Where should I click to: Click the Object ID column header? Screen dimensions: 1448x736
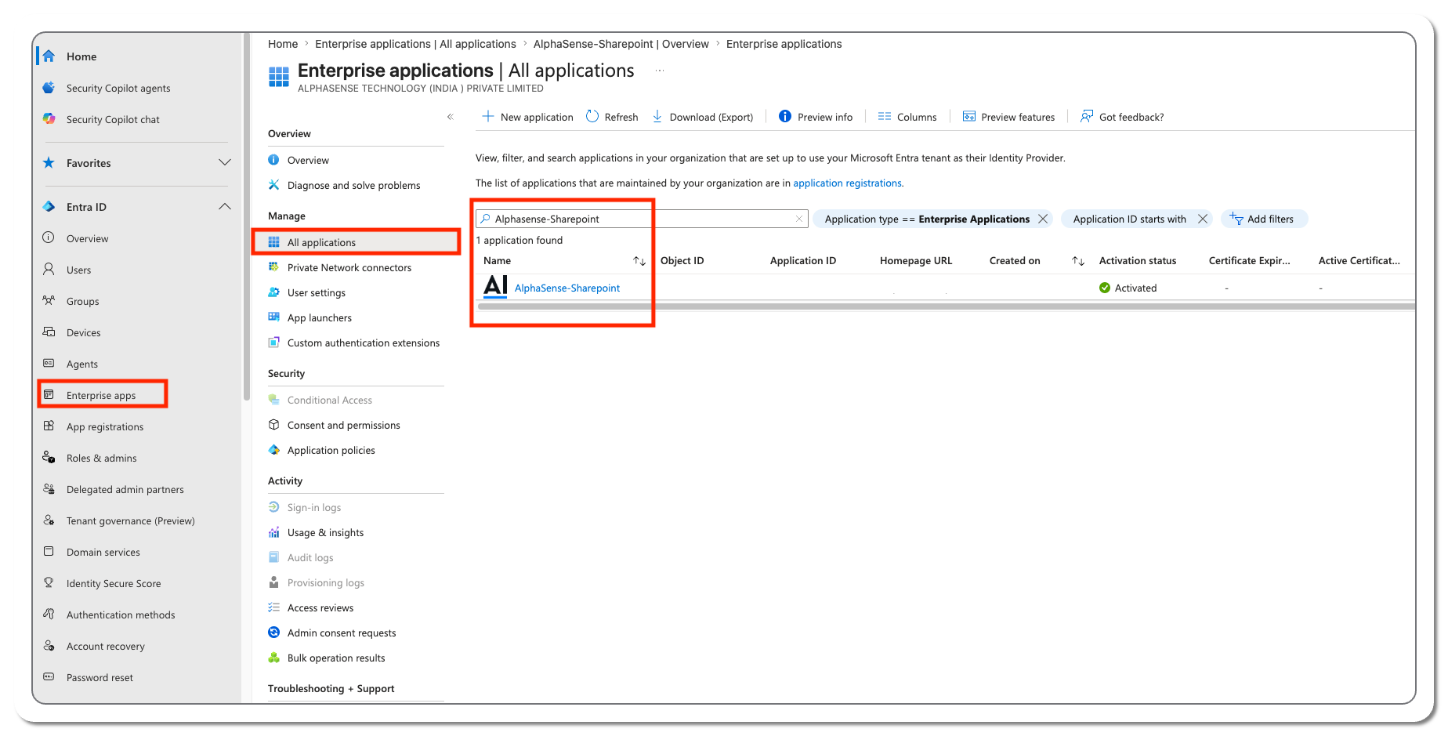[682, 261]
